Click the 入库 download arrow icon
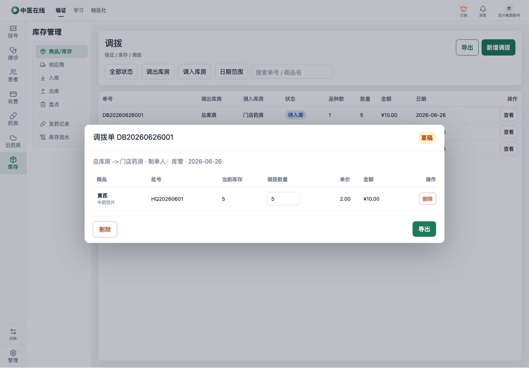This screenshot has width=529, height=368. (x=43, y=78)
